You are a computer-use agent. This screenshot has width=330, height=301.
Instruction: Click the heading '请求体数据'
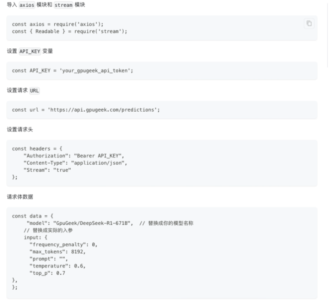pos(20,197)
